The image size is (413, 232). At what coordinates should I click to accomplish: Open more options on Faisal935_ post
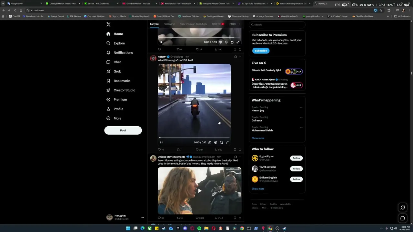(x=240, y=57)
